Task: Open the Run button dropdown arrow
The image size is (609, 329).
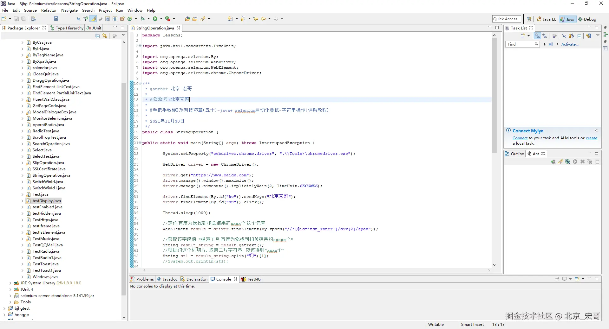Action: [161, 19]
